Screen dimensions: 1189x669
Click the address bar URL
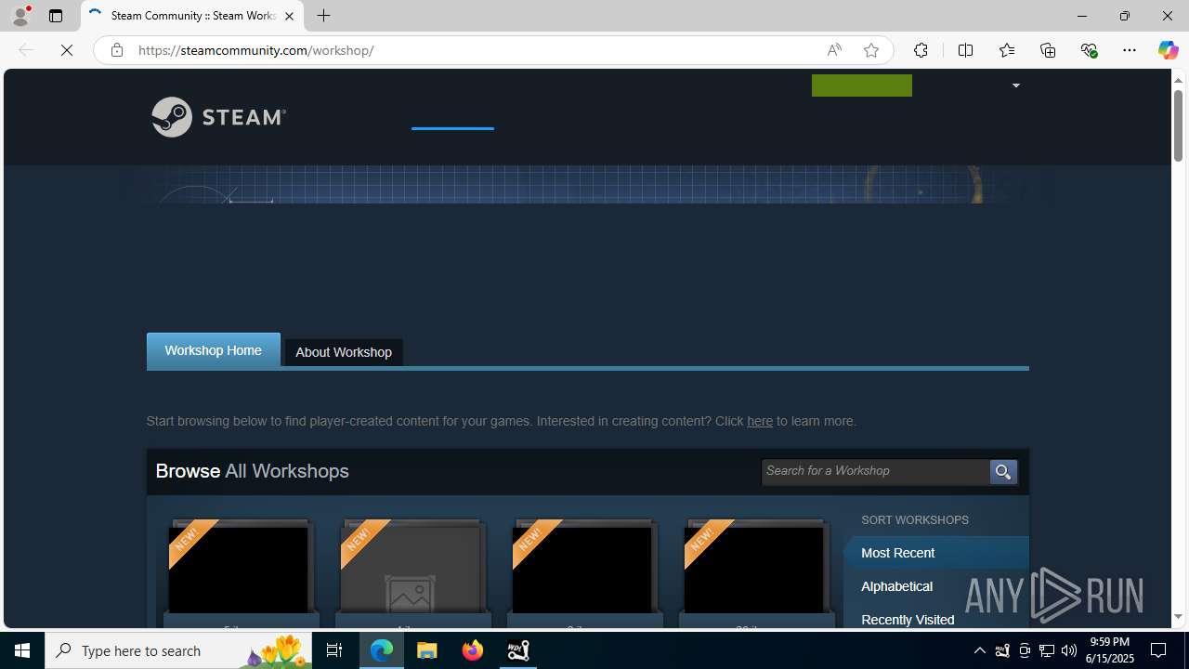point(255,50)
